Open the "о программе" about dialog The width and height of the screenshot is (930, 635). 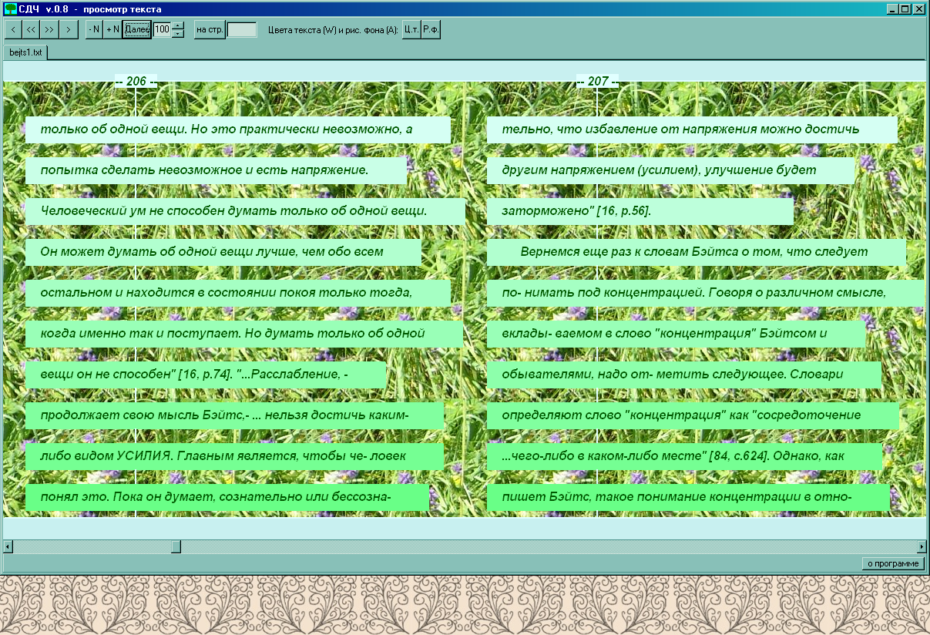click(892, 563)
